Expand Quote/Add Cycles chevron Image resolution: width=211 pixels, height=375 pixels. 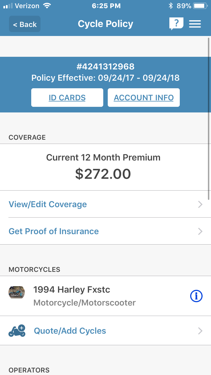[200, 331]
